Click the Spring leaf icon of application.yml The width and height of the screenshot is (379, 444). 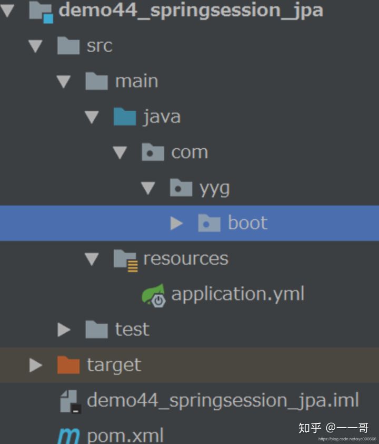point(154,296)
